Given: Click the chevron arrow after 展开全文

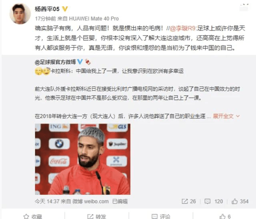Looking at the screenshot, I should [x=238, y=116].
